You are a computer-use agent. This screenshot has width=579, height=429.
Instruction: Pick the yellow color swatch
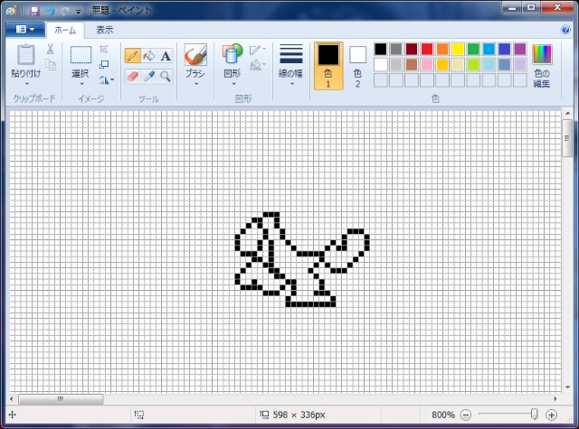(458, 49)
